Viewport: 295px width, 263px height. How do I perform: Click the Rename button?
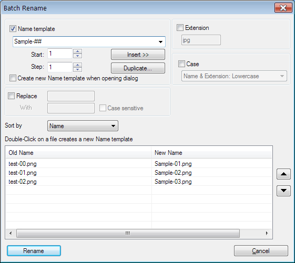click(x=34, y=251)
